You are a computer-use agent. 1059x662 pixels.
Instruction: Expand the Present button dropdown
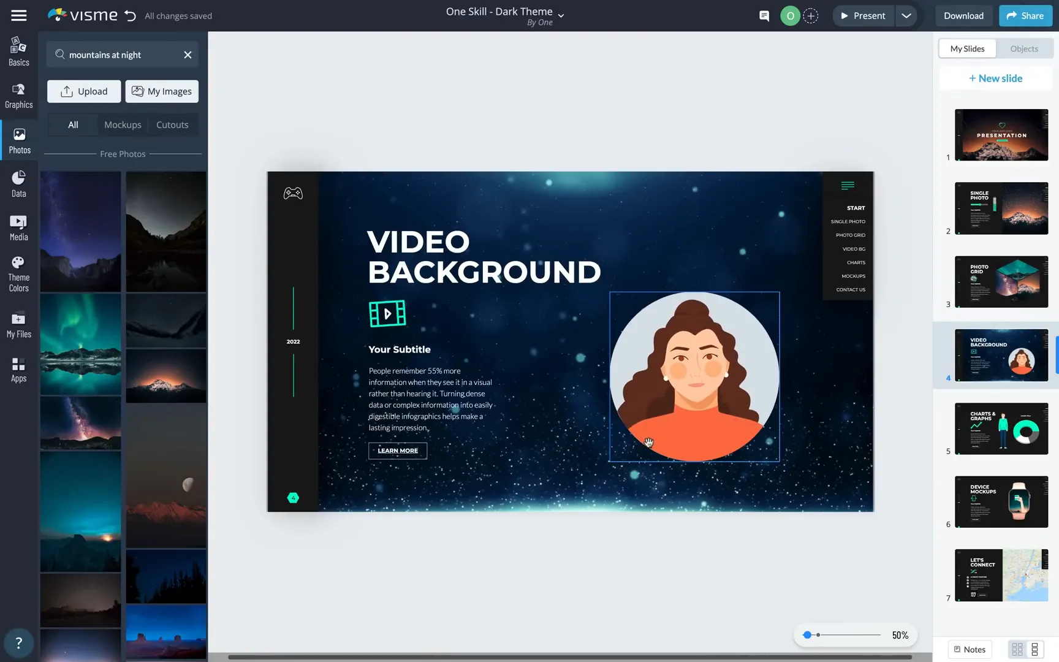point(906,15)
